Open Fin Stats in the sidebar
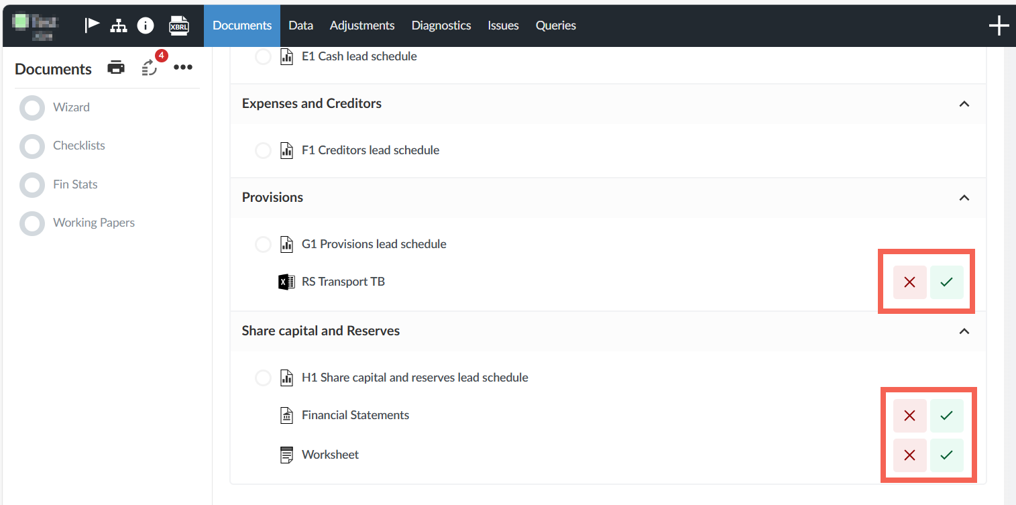This screenshot has width=1016, height=505. pyautogui.click(x=75, y=184)
